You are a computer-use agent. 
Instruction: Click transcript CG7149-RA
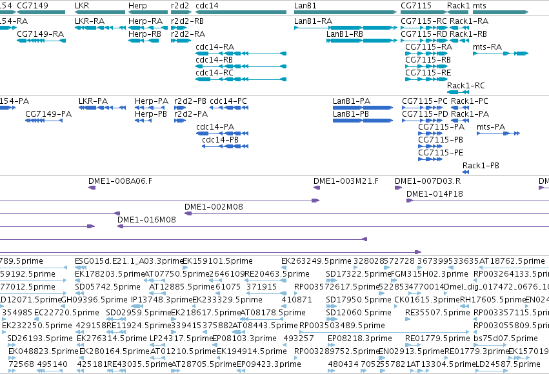point(41,41)
